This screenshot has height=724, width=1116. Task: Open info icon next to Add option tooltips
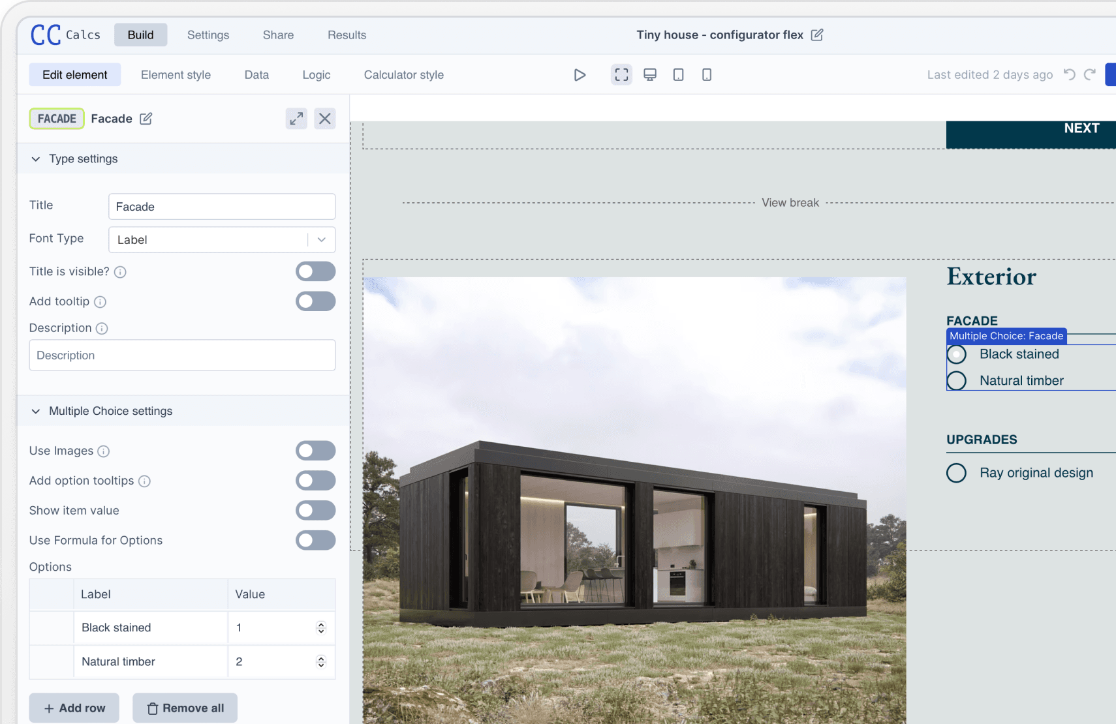pyautogui.click(x=145, y=481)
